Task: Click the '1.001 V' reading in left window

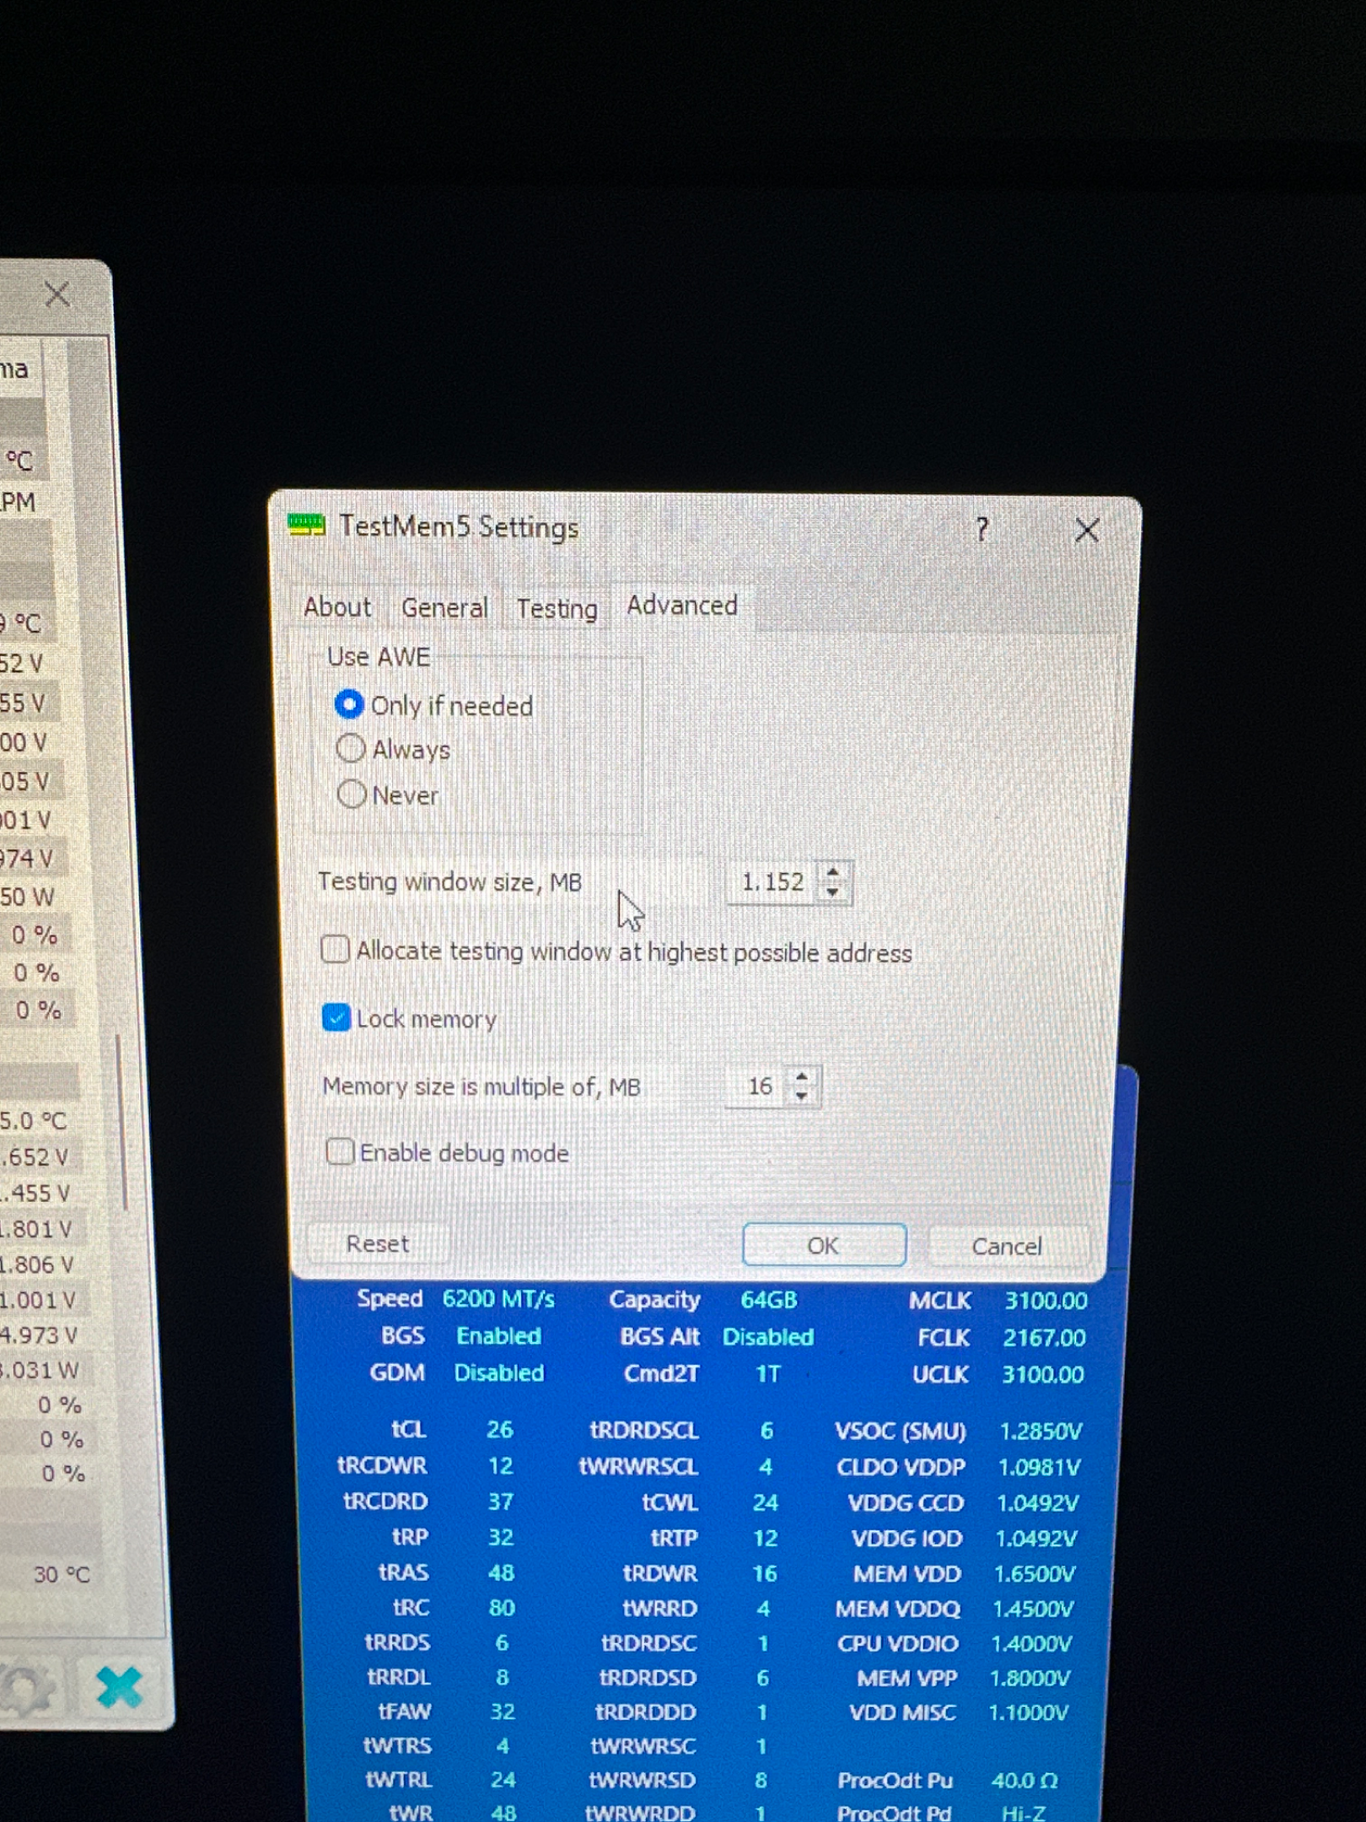Action: tap(38, 1299)
